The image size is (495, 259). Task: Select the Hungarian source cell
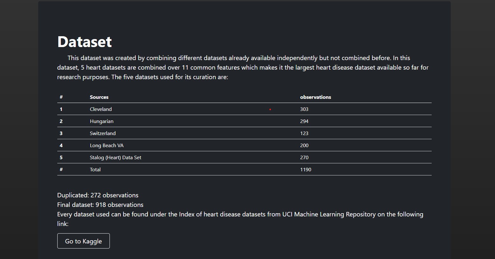(x=102, y=121)
